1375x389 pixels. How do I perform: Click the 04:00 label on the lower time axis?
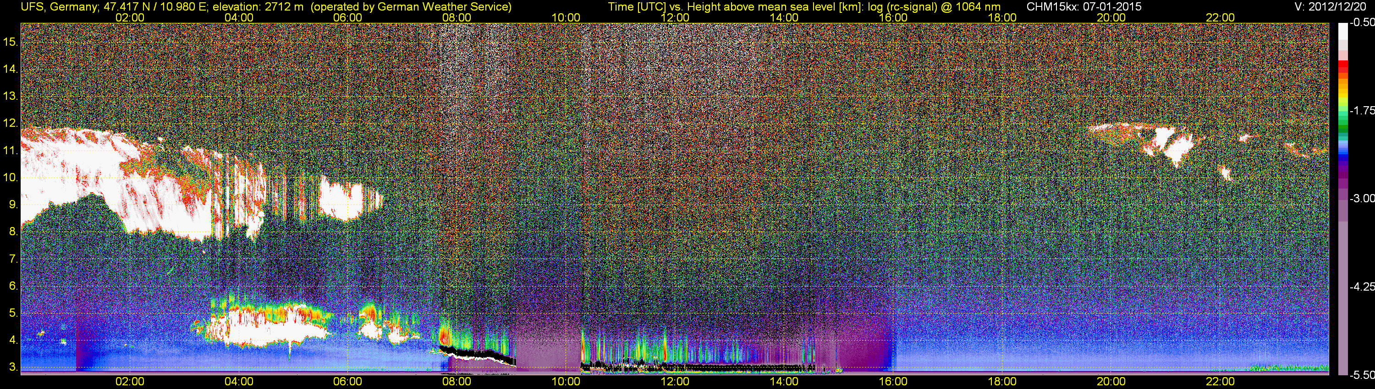point(239,382)
